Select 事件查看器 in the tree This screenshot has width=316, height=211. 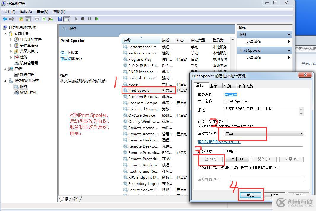pos(29,45)
